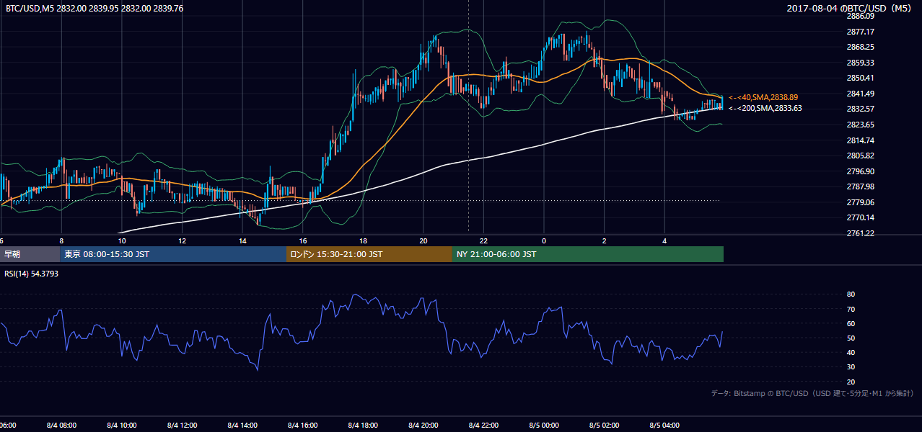Click price axis label 2787.98
Viewport: 922px width, 432px height.
pyautogui.click(x=860, y=186)
